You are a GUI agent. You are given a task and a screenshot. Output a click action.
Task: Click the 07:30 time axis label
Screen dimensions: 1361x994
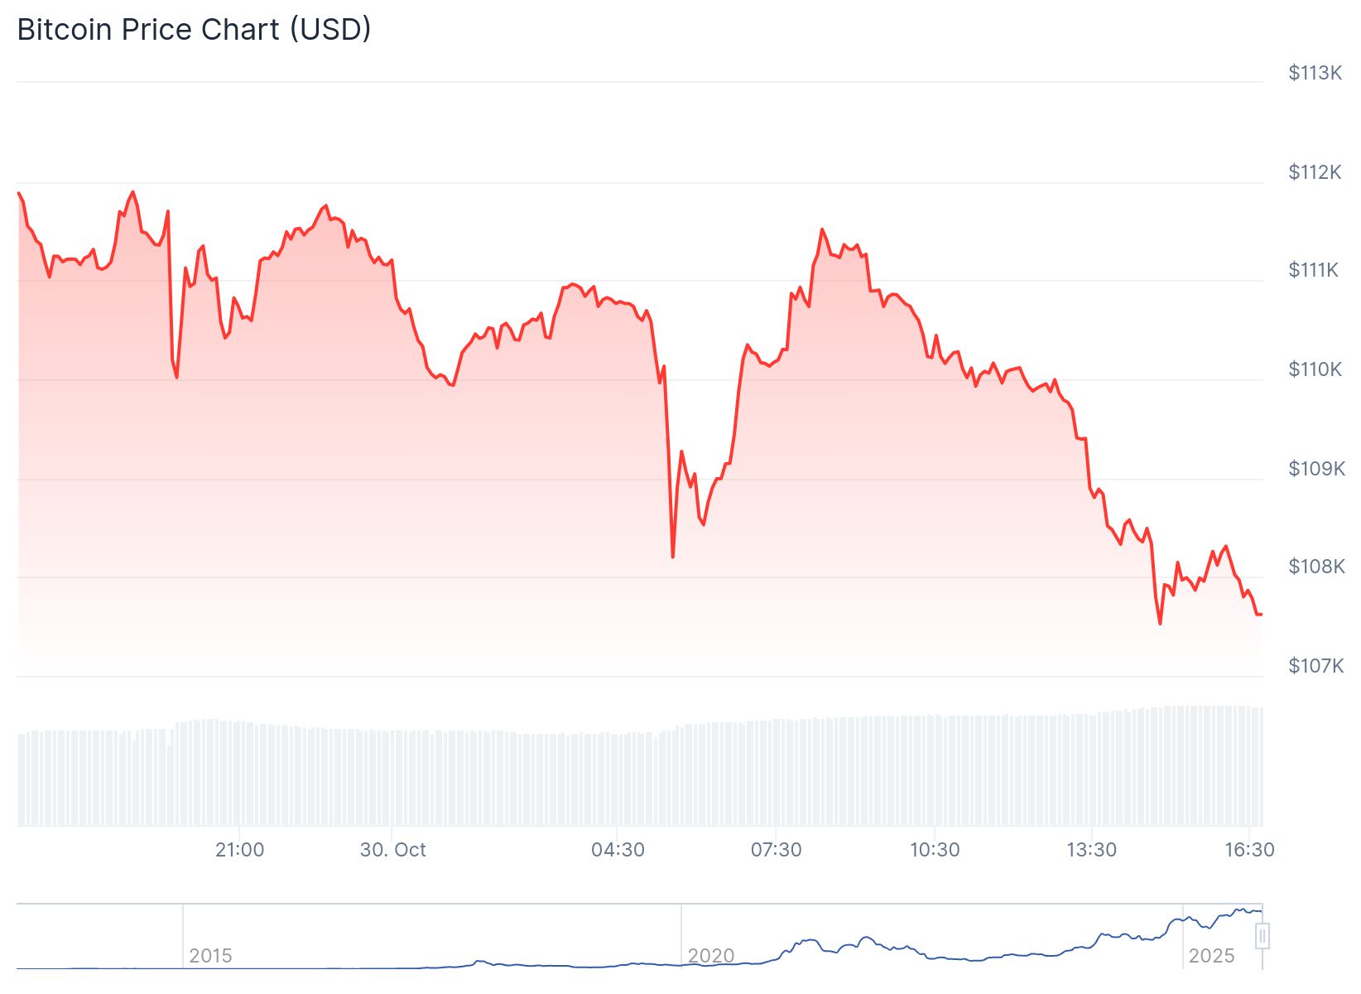coord(776,850)
